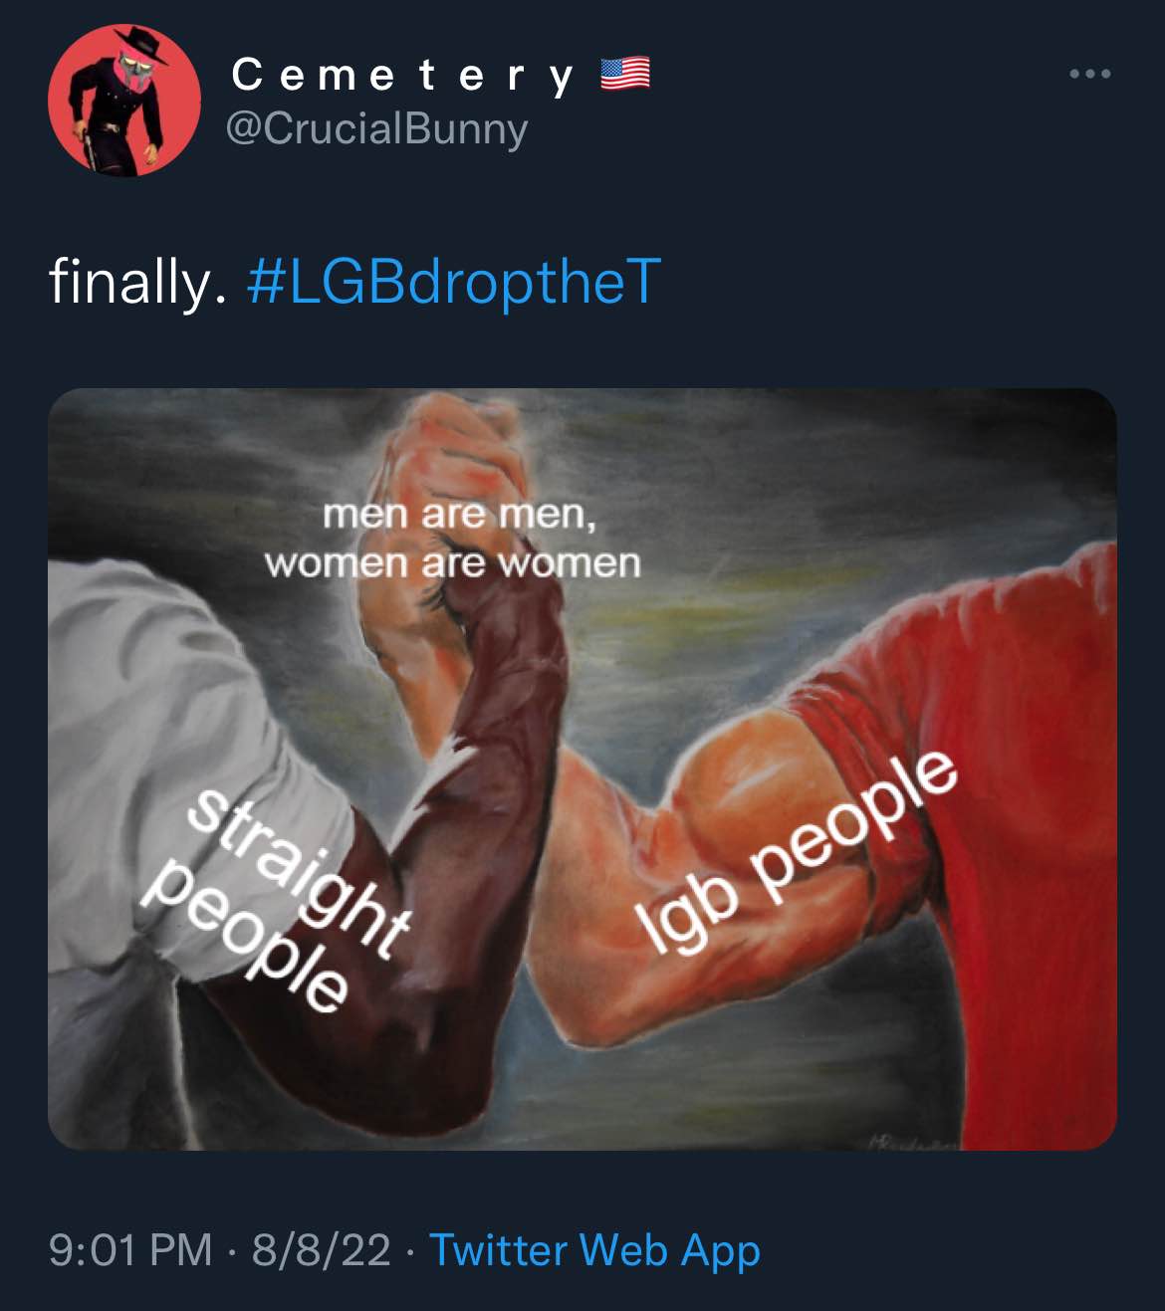Click the artist signature on the painting
The image size is (1165, 1311).
coord(913,1141)
